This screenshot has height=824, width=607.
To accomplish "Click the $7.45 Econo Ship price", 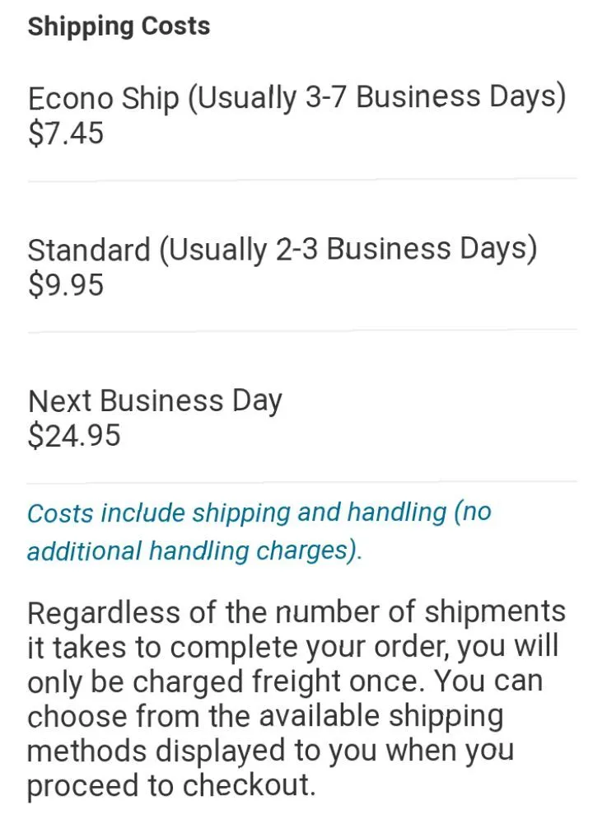I will 66,133.
